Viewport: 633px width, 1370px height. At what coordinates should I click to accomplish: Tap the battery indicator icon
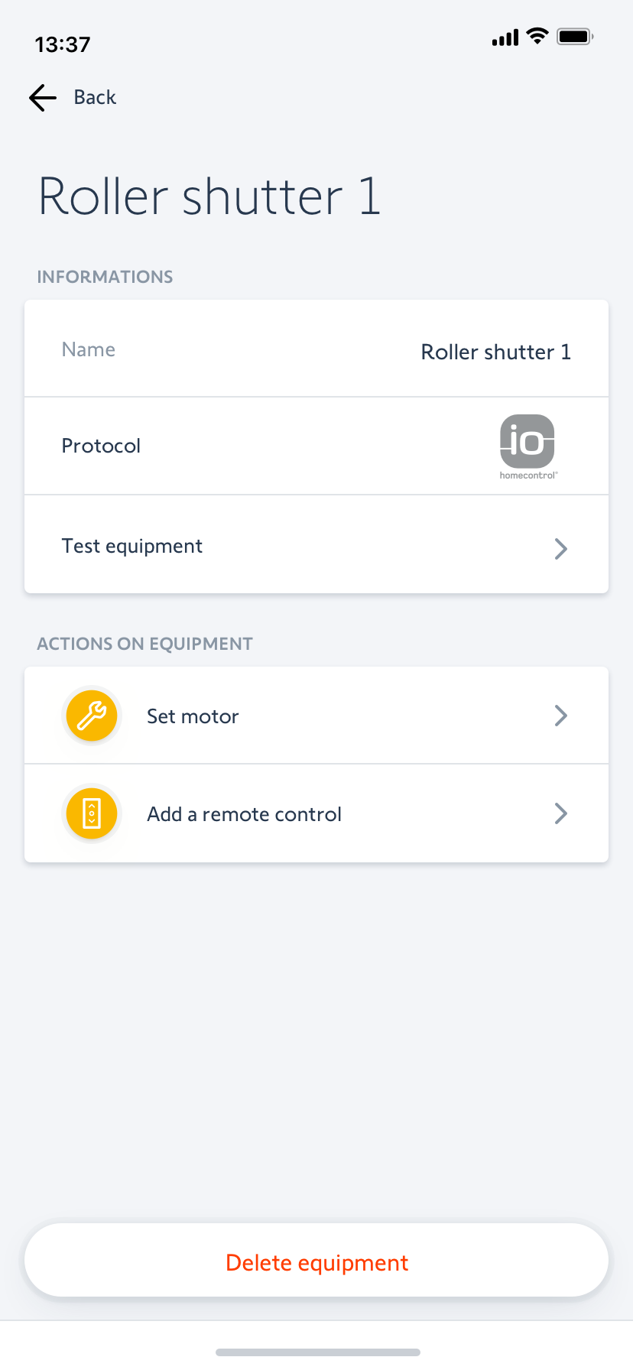(575, 36)
